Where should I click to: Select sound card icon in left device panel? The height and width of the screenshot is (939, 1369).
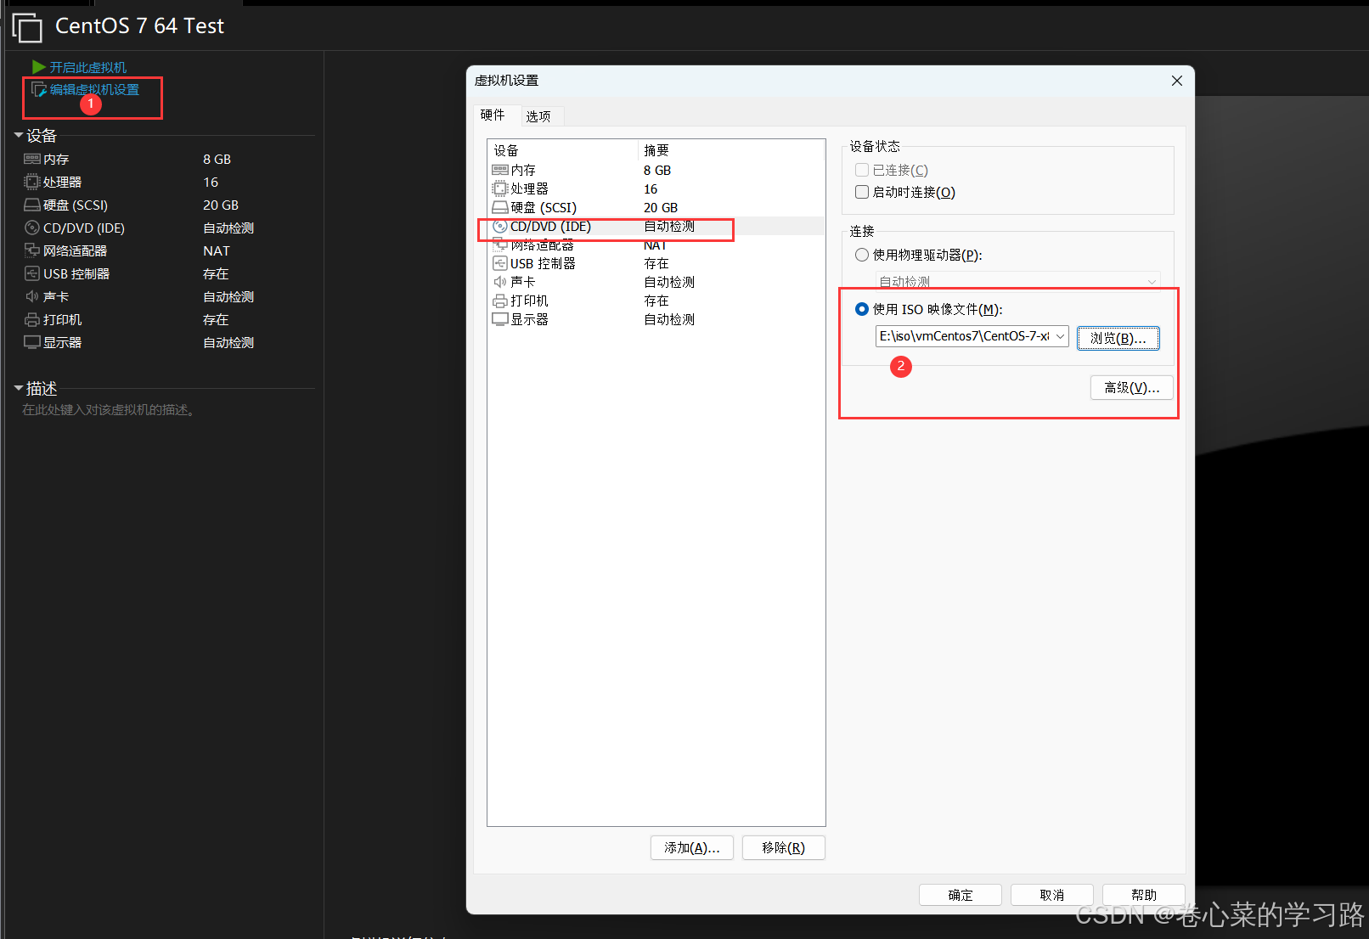(32, 296)
